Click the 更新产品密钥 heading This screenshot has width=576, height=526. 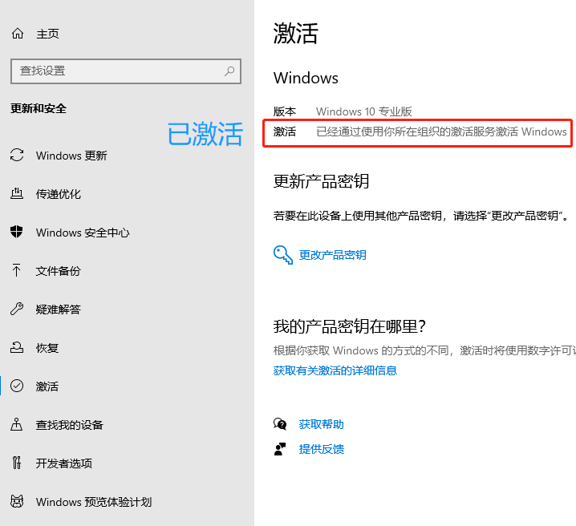point(321,181)
